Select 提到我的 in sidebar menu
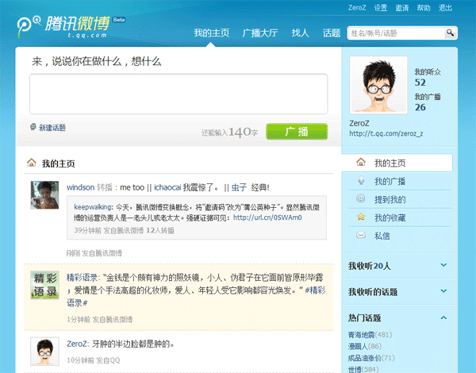The width and height of the screenshot is (476, 373). pos(390,199)
